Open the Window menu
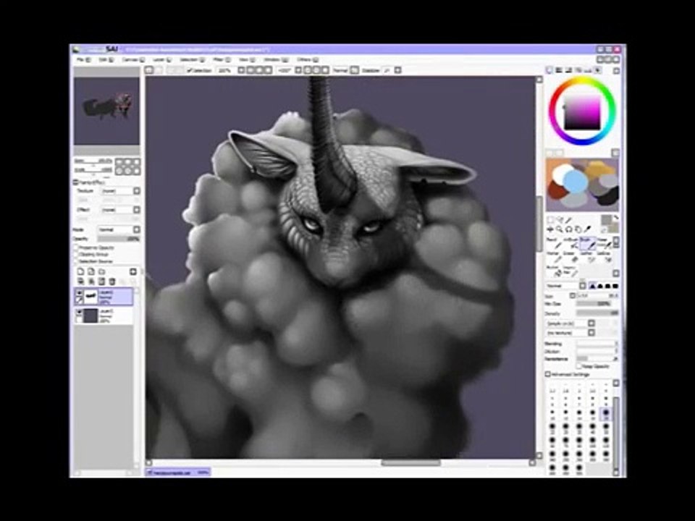The image size is (695, 521). point(276,59)
